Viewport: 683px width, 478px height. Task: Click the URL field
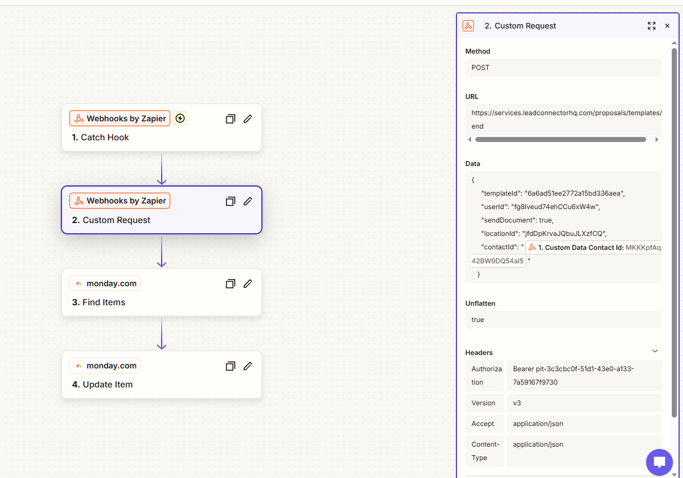[x=563, y=119]
